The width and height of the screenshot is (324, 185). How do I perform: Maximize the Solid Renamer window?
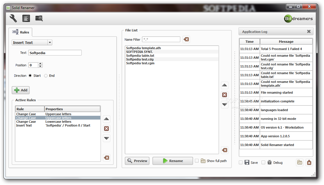[x=298, y=7]
